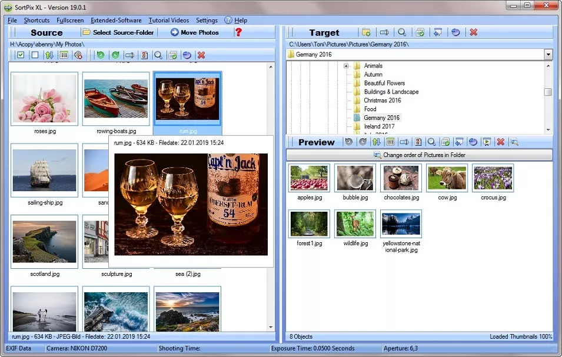Image resolution: width=562 pixels, height=357 pixels.
Task: Select Christmas 2016 folder in tree
Action: tap(382, 100)
